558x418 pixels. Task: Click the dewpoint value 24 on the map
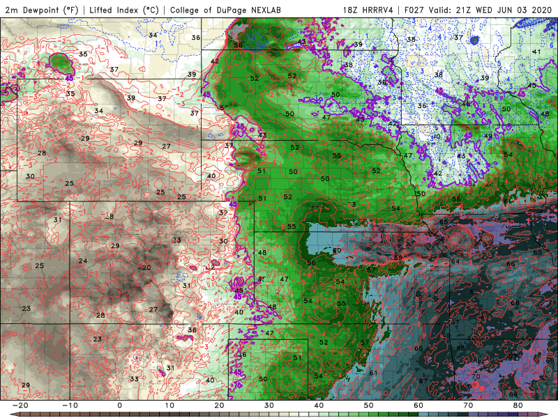(83, 261)
